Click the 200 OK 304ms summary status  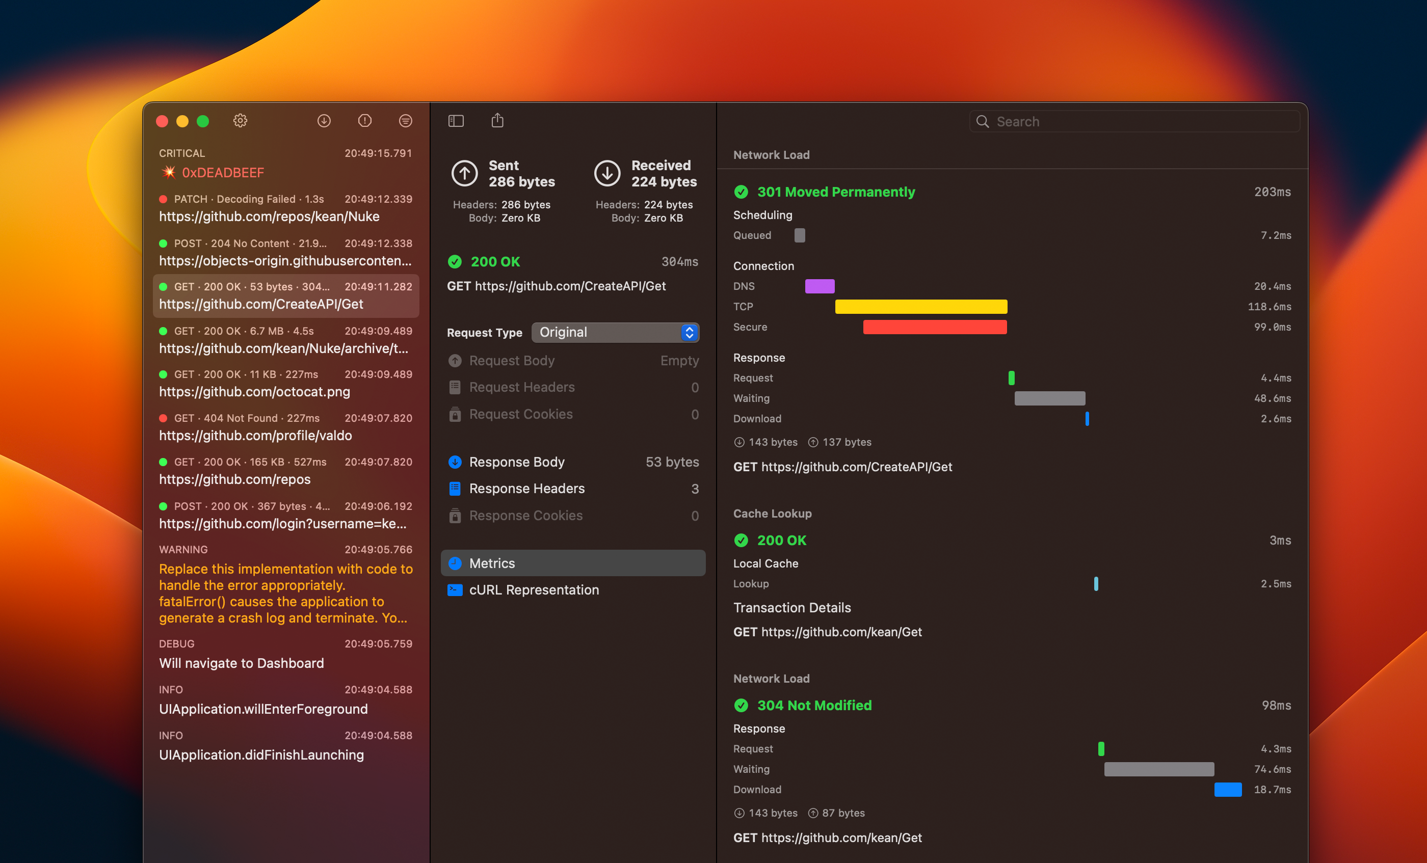click(x=495, y=262)
